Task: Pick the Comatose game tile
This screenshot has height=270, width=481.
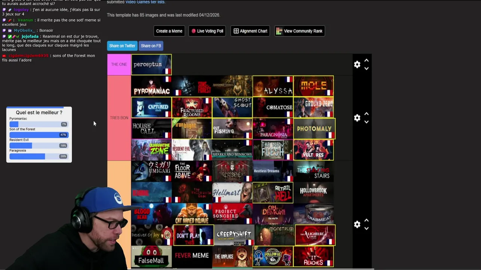Action: pos(273,107)
